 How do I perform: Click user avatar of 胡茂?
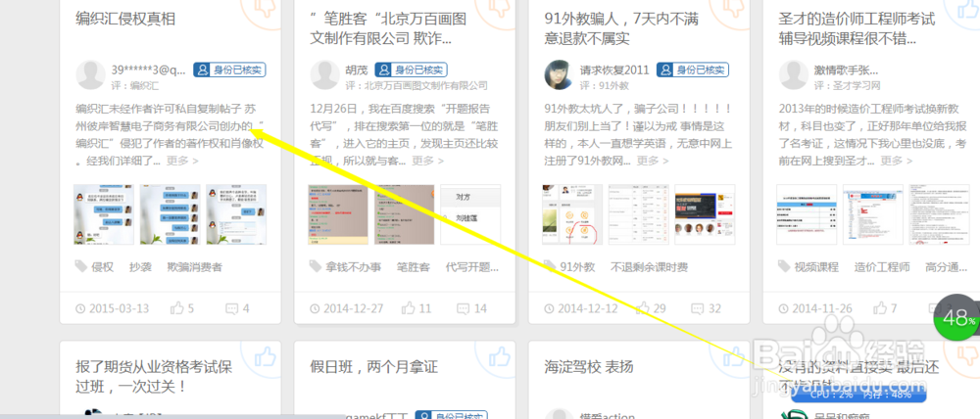coord(325,75)
